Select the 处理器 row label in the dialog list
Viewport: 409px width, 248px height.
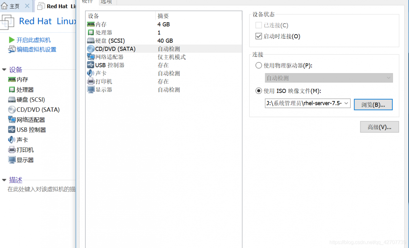(x=104, y=33)
